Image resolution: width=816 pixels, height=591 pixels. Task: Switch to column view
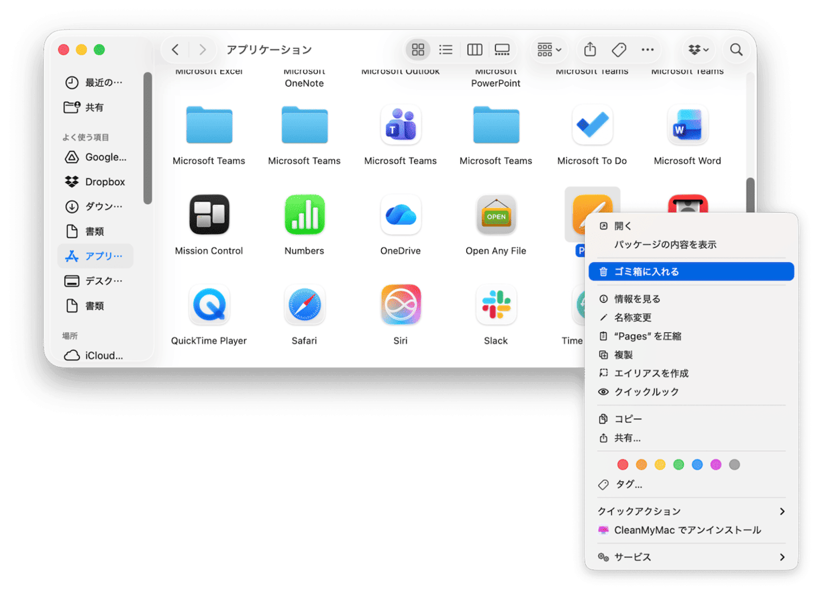(474, 50)
